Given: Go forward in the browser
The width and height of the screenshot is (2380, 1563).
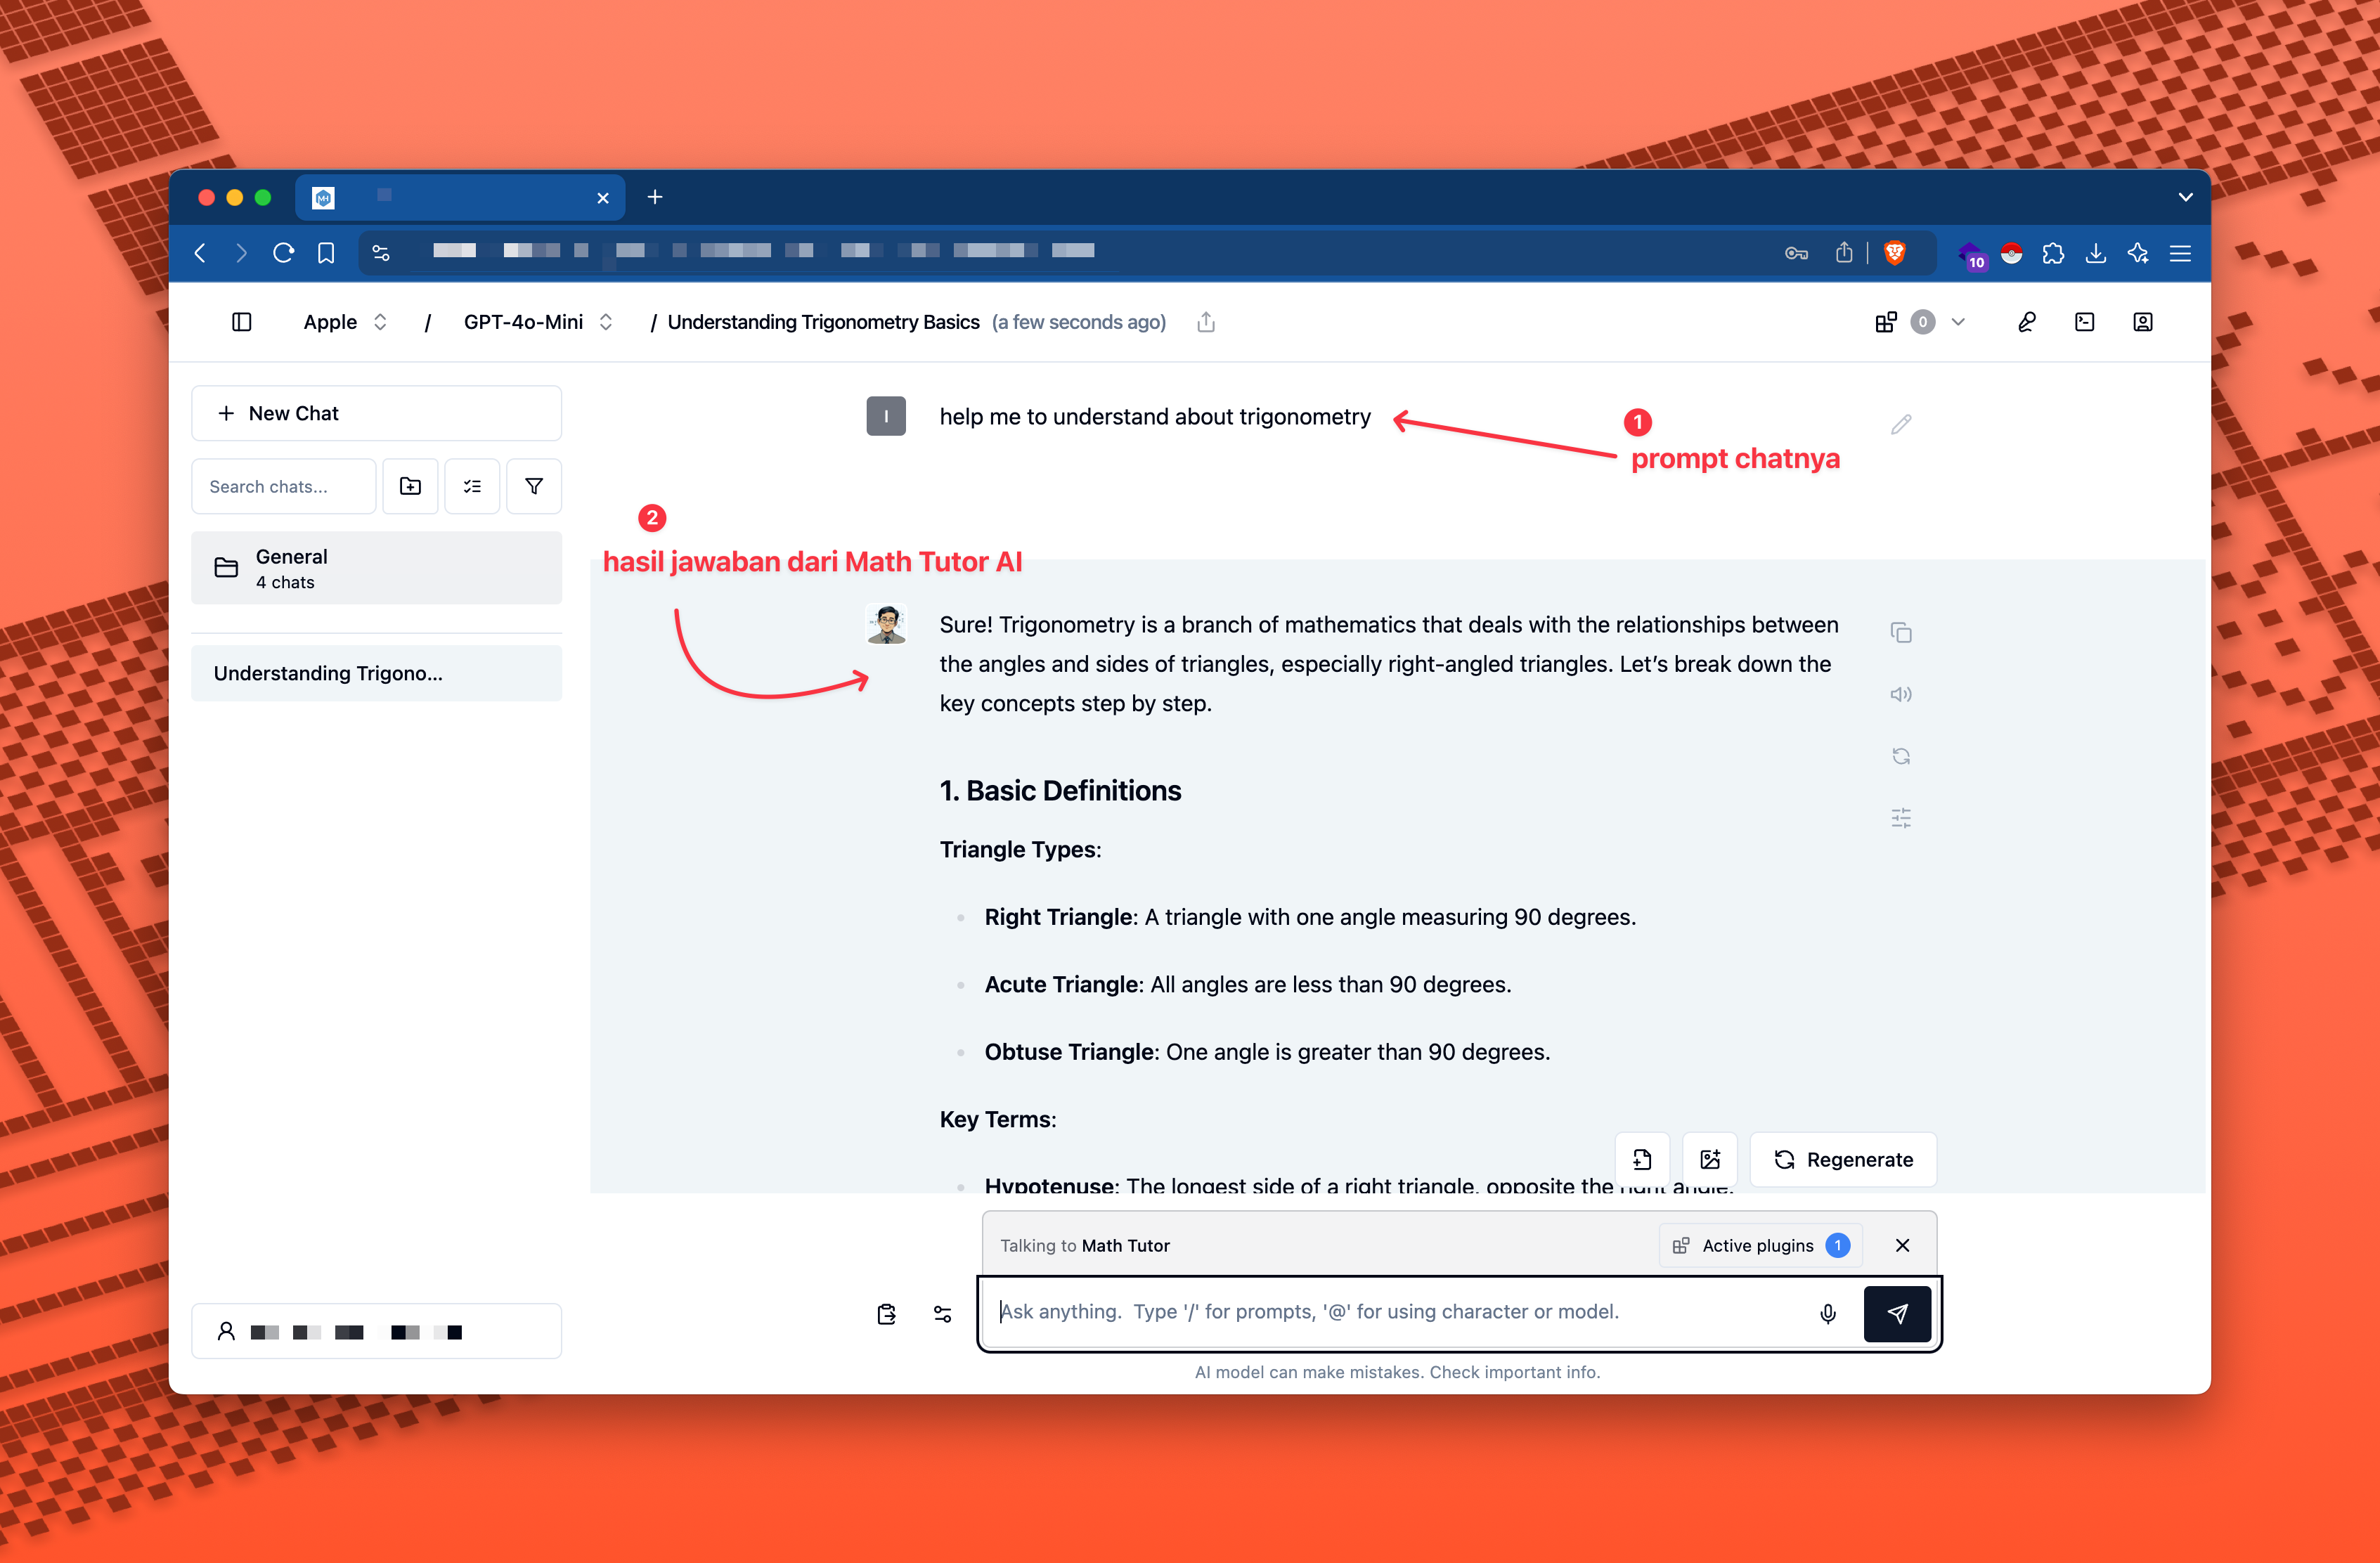Looking at the screenshot, I should 241,252.
